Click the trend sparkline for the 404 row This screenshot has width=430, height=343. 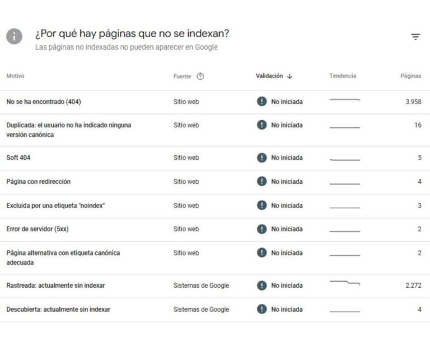(344, 101)
